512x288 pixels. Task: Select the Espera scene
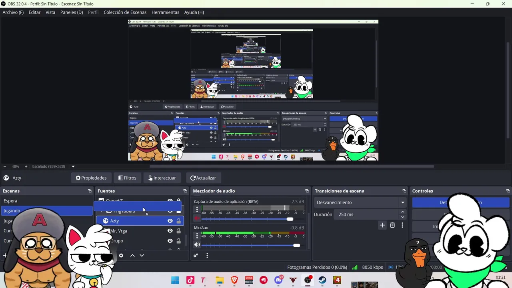pos(47,201)
